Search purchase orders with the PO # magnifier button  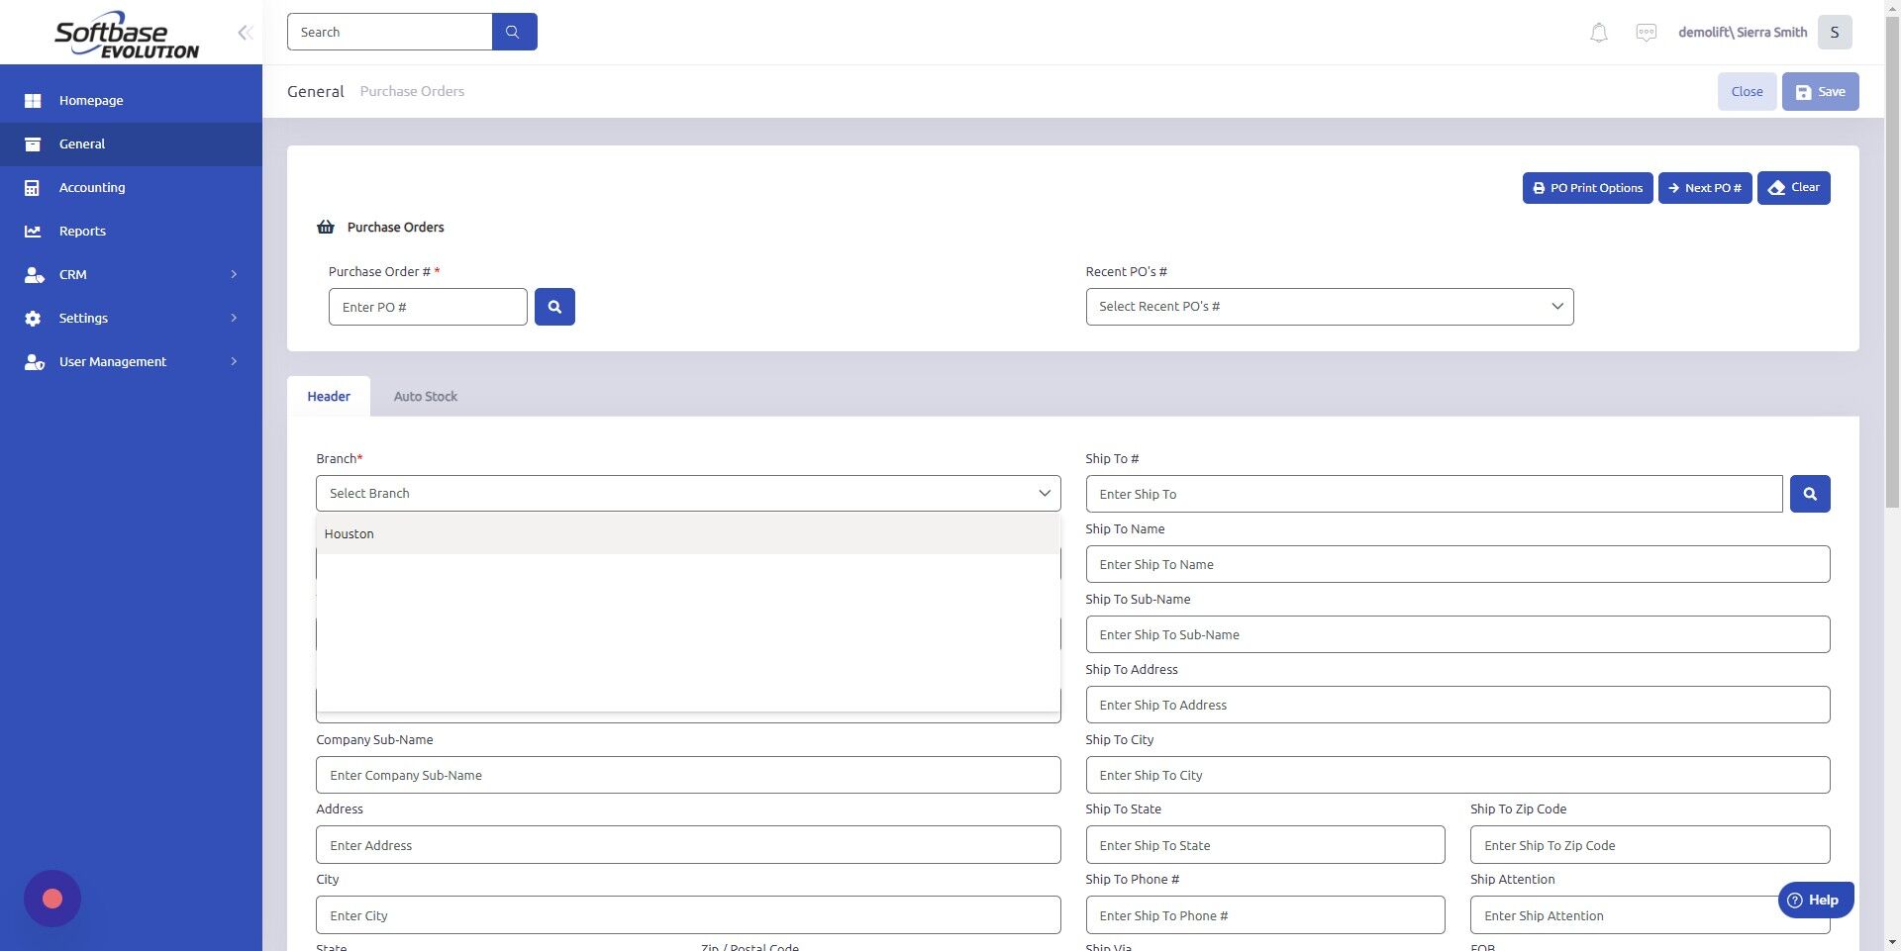click(x=554, y=307)
